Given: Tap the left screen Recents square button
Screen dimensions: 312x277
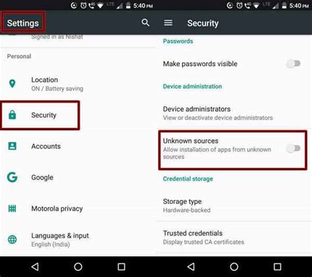Looking at the screenshot, I should (x=121, y=266).
